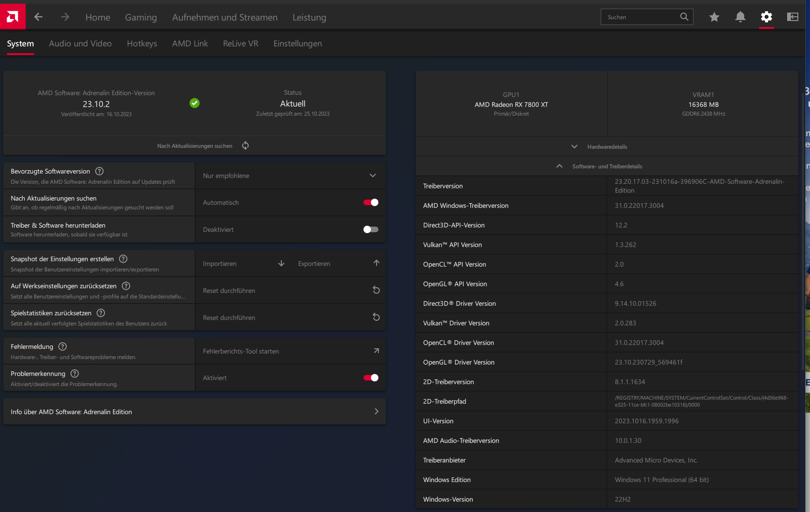This screenshot has width=810, height=512.
Task: Click UI-Version value 2023.1016.1959.1996
Action: coord(647,421)
